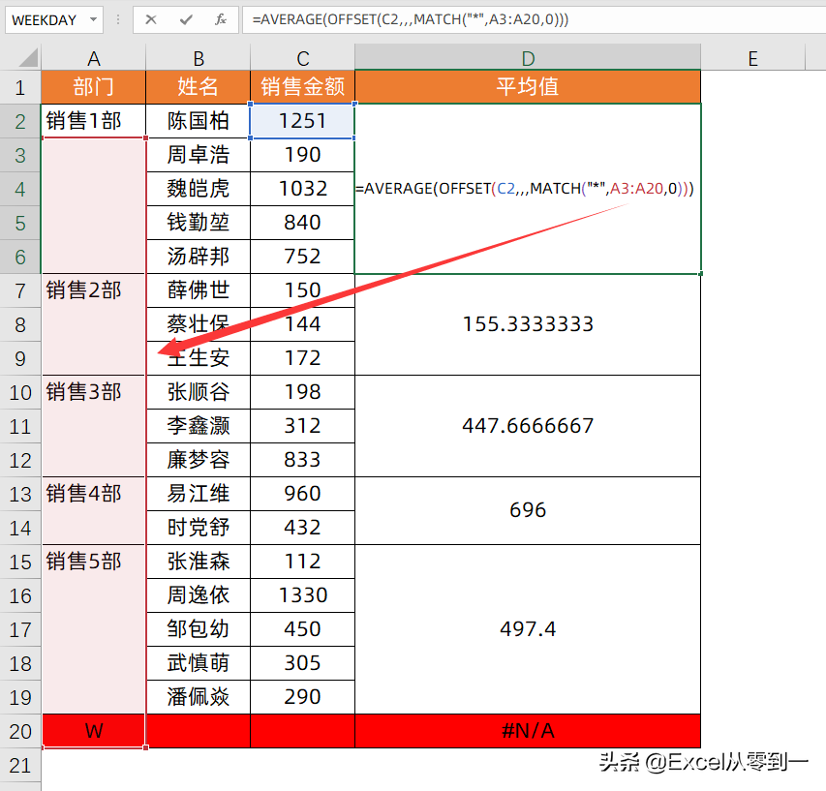Select sales cell 960
Viewport: 826px width, 791px height.
(x=303, y=494)
